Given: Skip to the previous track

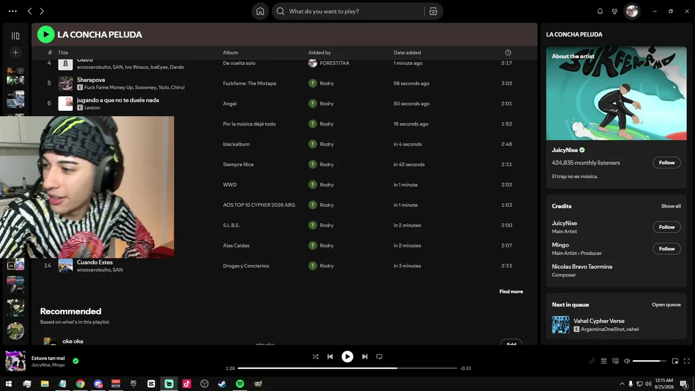Looking at the screenshot, I should (330, 357).
